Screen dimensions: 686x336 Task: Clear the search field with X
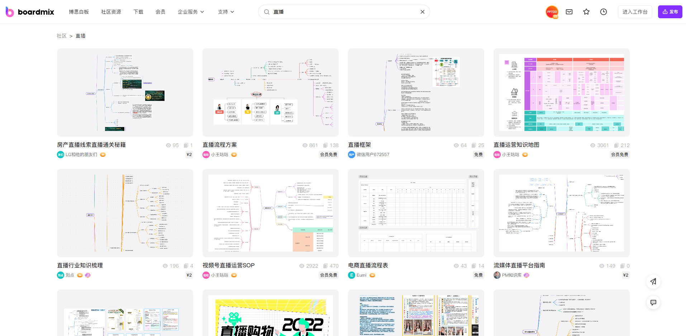coord(423,12)
